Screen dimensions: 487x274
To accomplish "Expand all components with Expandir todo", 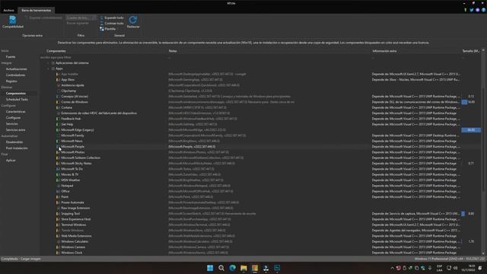I will point(112,18).
